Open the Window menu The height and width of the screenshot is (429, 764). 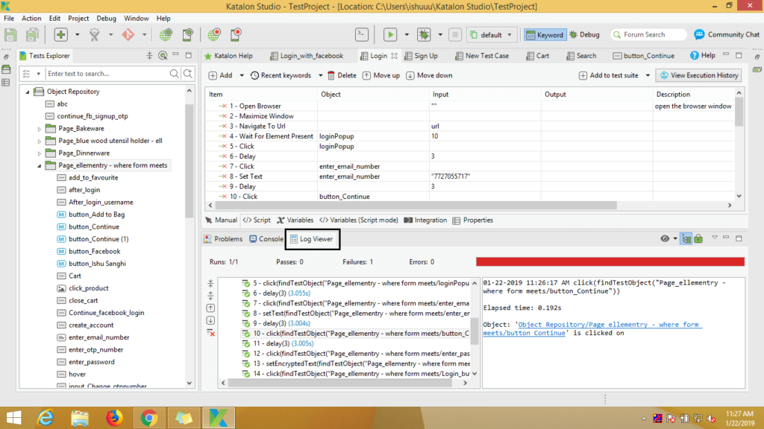pyautogui.click(x=136, y=18)
